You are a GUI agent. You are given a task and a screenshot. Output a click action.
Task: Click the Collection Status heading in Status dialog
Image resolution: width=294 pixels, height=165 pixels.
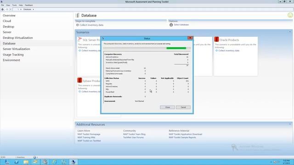coord(112,78)
